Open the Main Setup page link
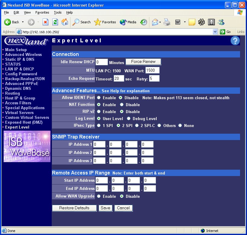 tap(16, 50)
